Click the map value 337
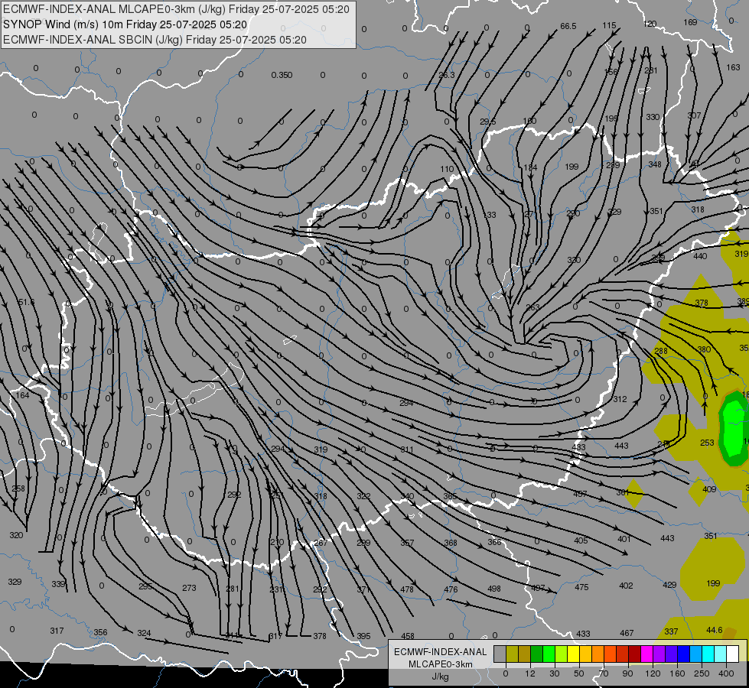 coord(671,631)
